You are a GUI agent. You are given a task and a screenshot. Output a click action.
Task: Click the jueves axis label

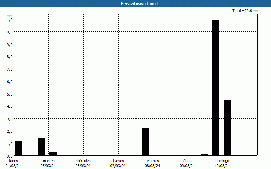pyautogui.click(x=118, y=161)
